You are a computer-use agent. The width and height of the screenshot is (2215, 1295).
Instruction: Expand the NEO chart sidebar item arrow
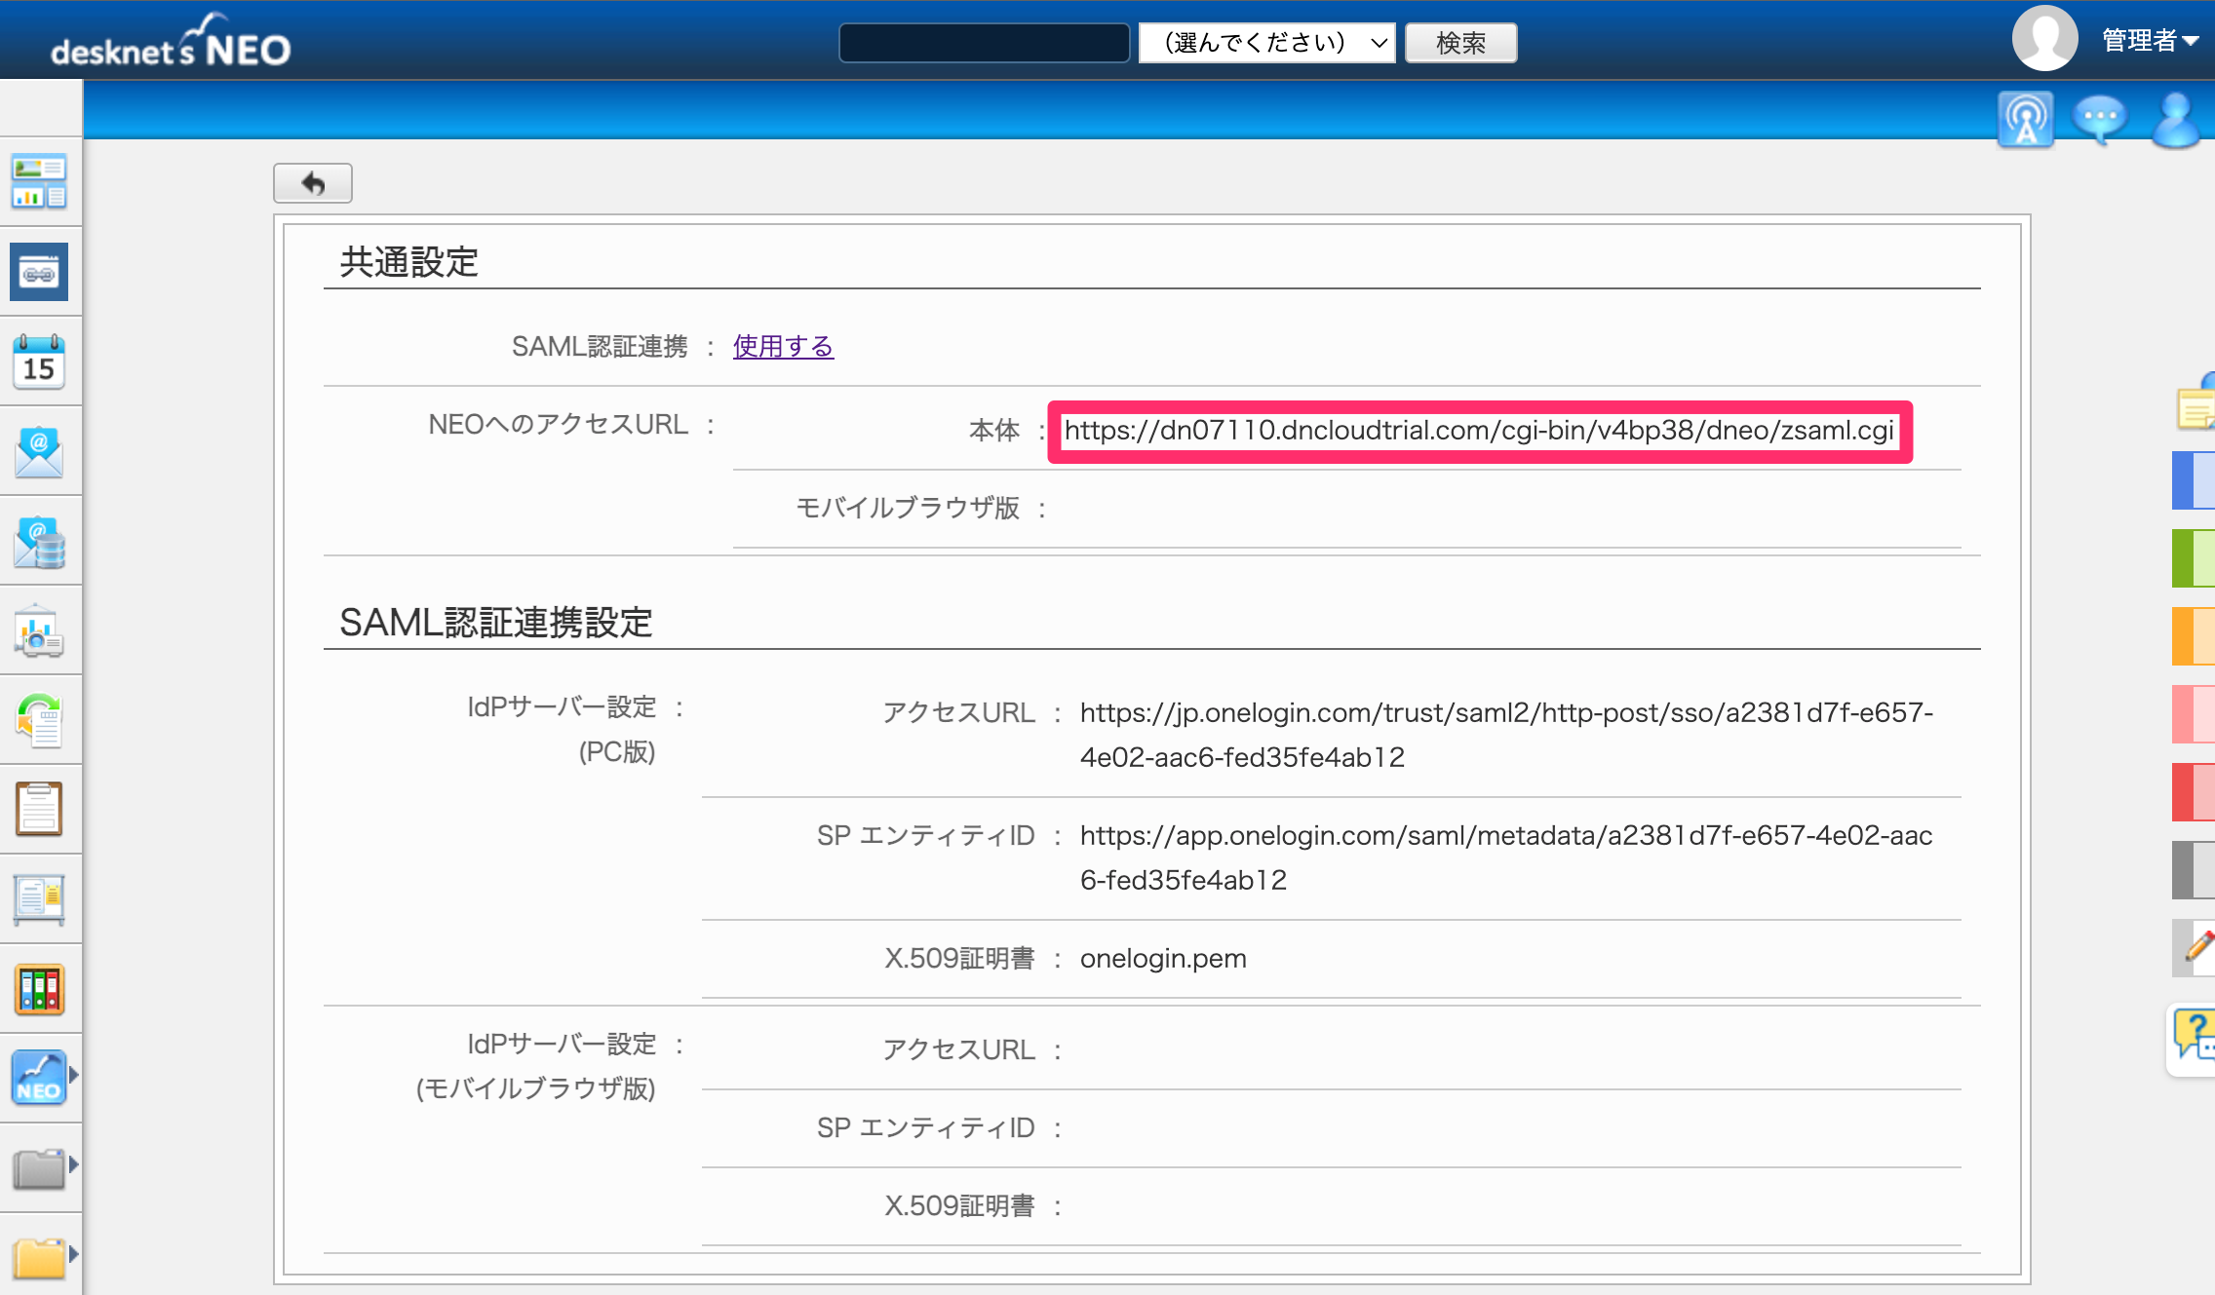73,1076
